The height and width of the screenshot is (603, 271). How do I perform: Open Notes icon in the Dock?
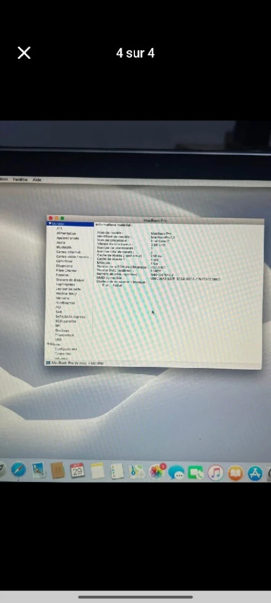98,471
